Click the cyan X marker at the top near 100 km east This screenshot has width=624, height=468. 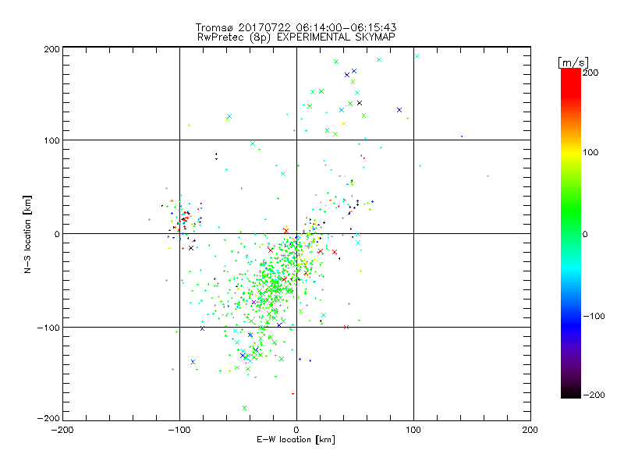(417, 56)
